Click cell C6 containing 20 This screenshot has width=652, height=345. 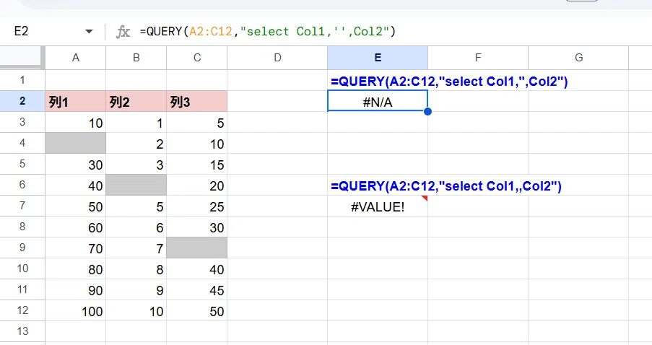click(197, 185)
